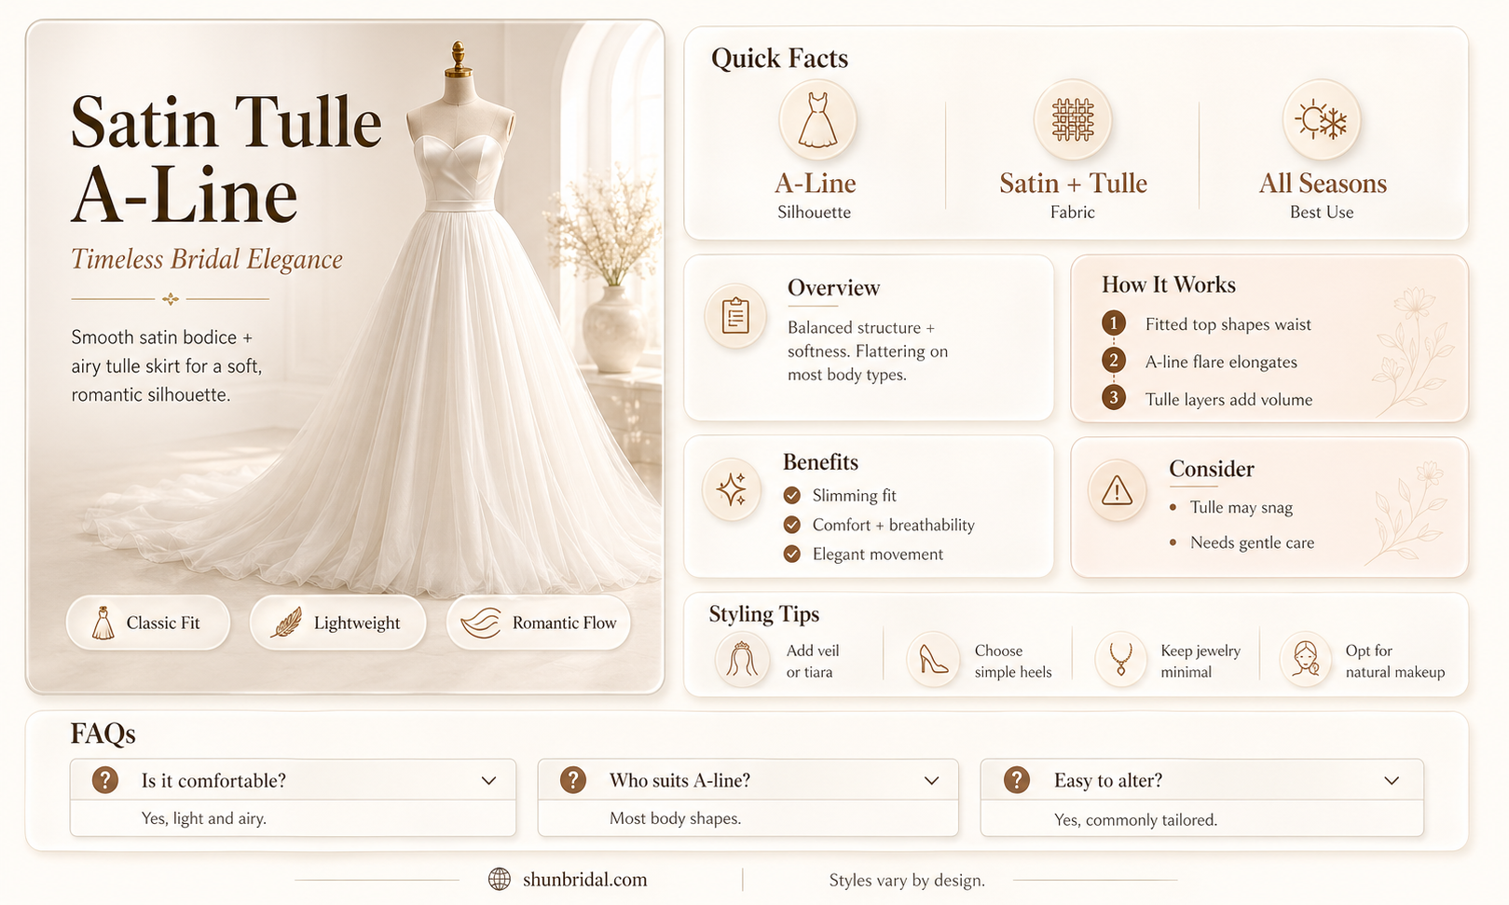Click the Is it comfortable? question text
This screenshot has height=905, width=1509.
tap(213, 780)
